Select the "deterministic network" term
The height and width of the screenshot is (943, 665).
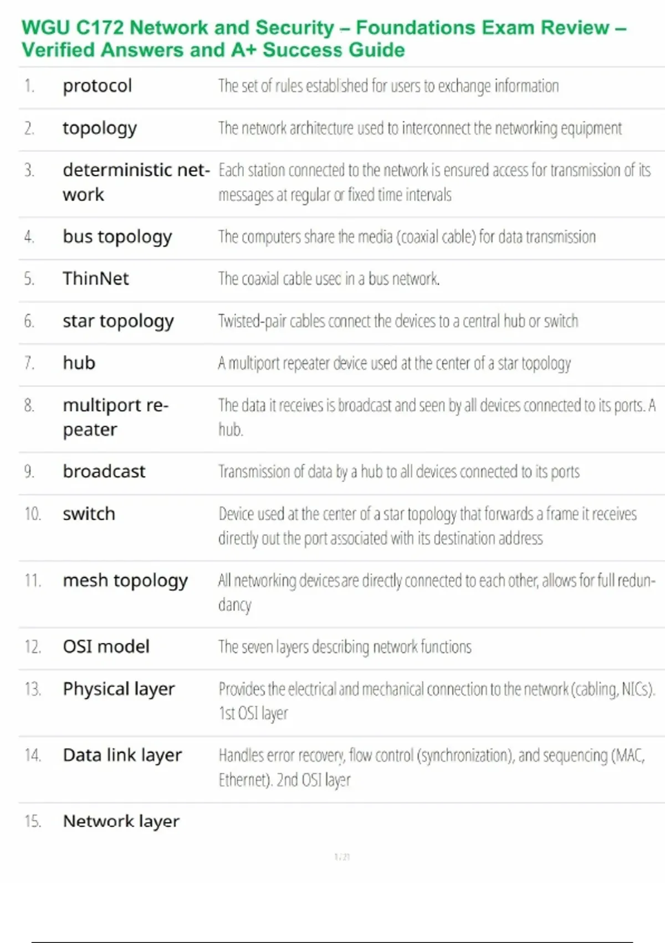click(136, 182)
